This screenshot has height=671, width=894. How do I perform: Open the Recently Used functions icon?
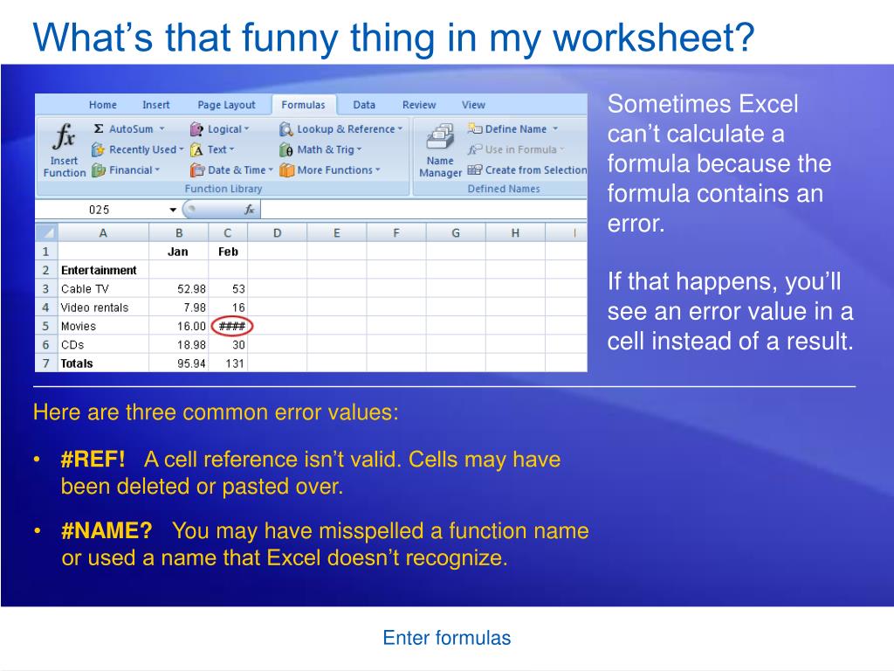(x=98, y=149)
